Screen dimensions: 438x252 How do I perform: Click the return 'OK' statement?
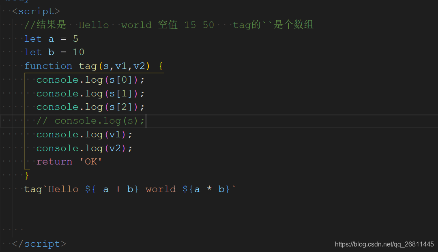tap(69, 162)
